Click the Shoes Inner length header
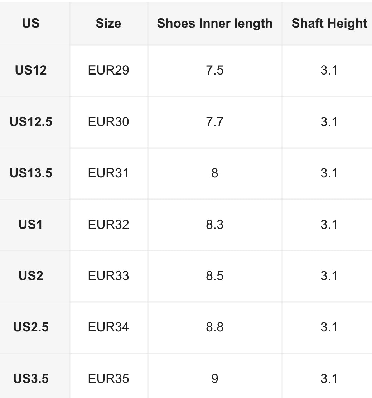 pos(214,24)
